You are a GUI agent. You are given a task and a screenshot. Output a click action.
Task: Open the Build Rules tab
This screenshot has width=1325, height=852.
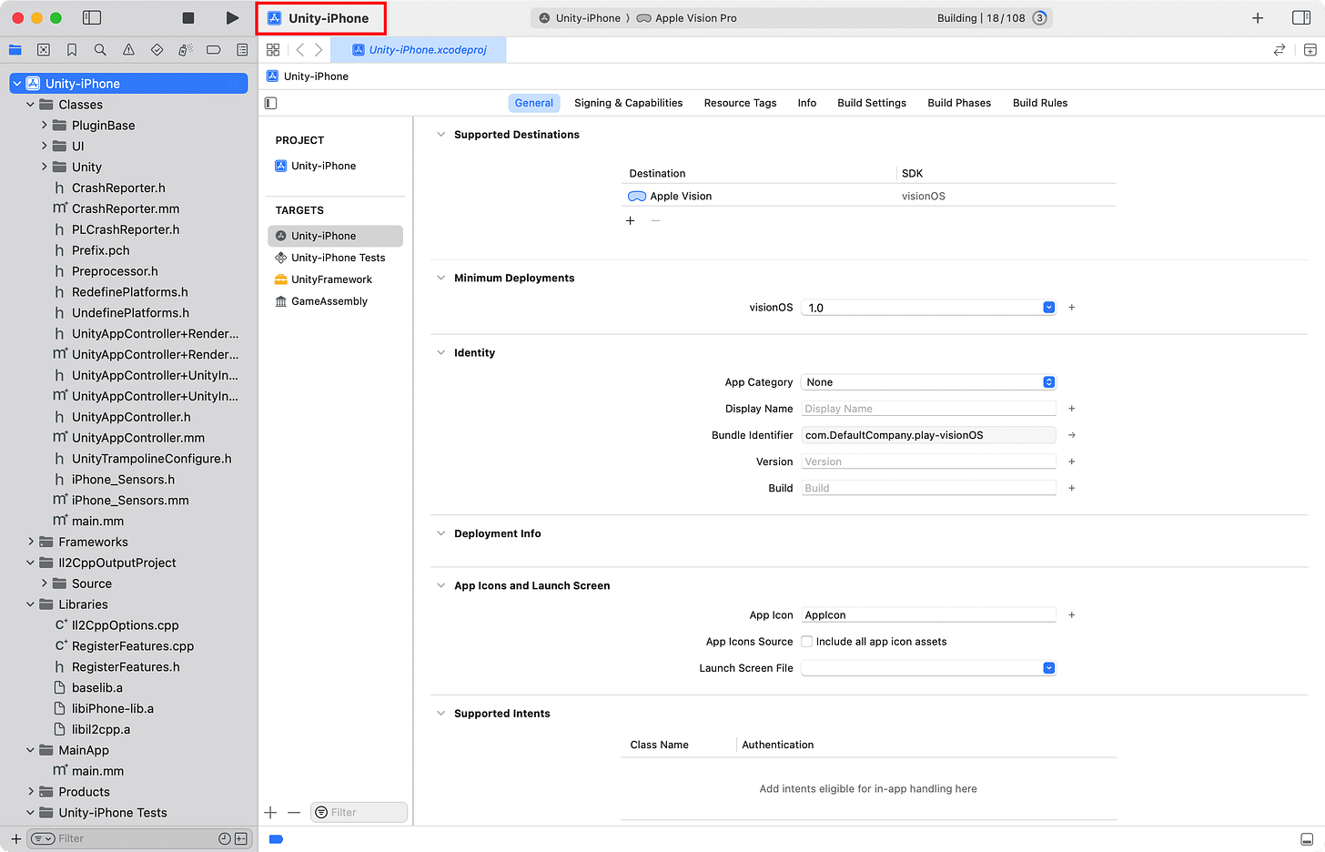pos(1040,103)
